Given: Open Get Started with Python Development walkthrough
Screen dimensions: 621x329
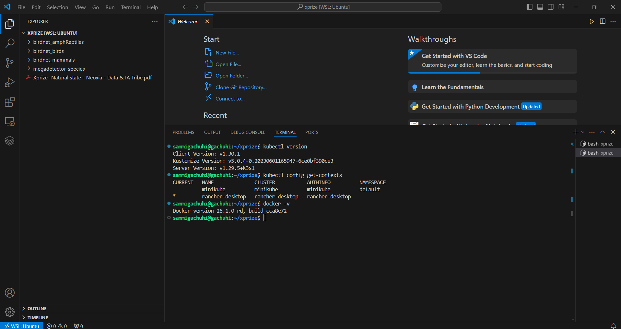Looking at the screenshot, I should pos(492,106).
